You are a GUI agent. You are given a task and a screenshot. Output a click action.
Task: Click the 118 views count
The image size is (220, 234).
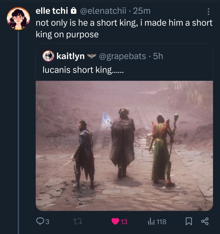(161, 222)
